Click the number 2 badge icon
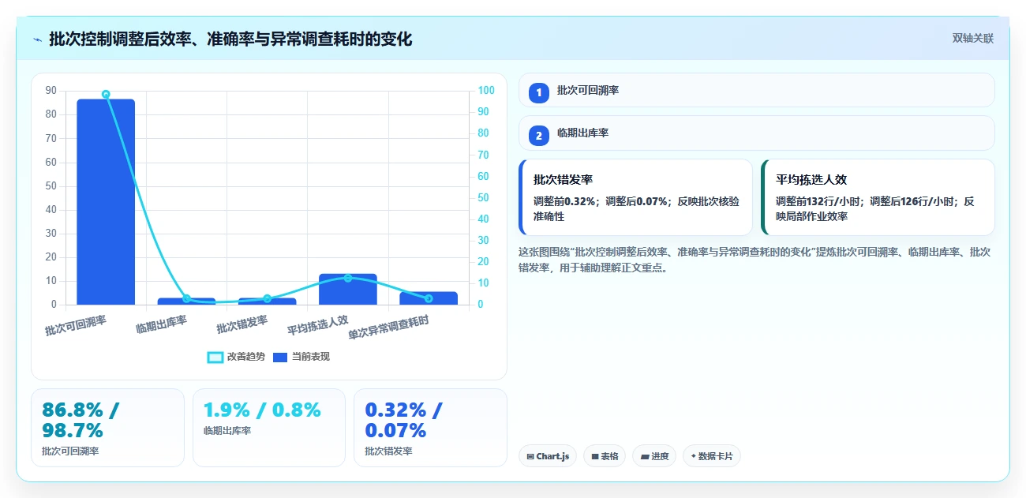The image size is (1026, 498). click(x=539, y=136)
